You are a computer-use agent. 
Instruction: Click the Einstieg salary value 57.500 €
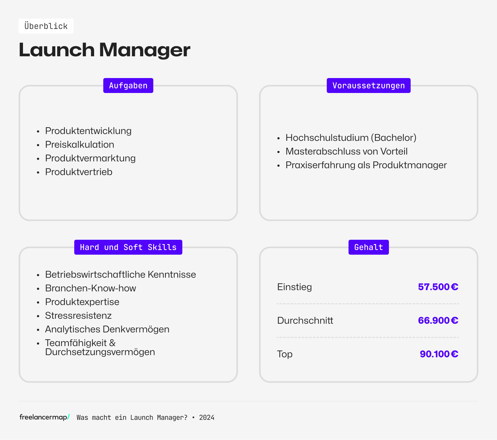pyautogui.click(x=438, y=287)
